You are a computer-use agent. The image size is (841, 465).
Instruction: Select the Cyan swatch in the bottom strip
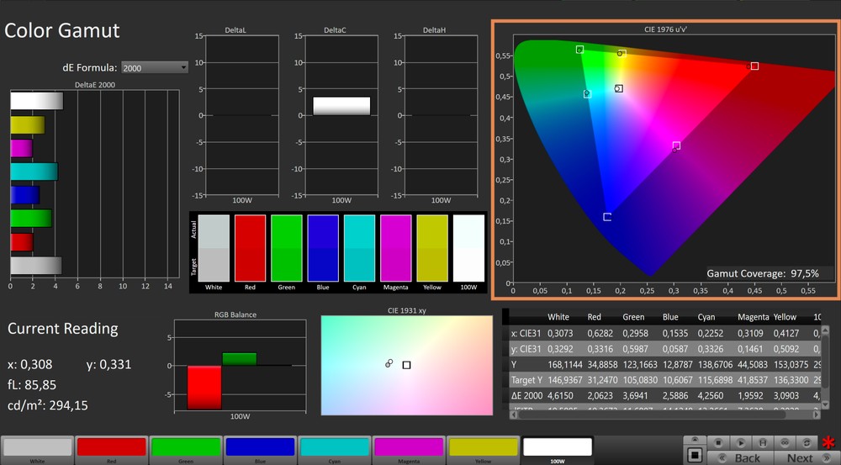coord(335,447)
